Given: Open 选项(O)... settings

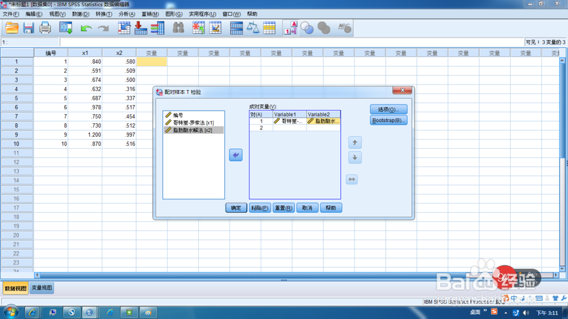Looking at the screenshot, I should (389, 110).
